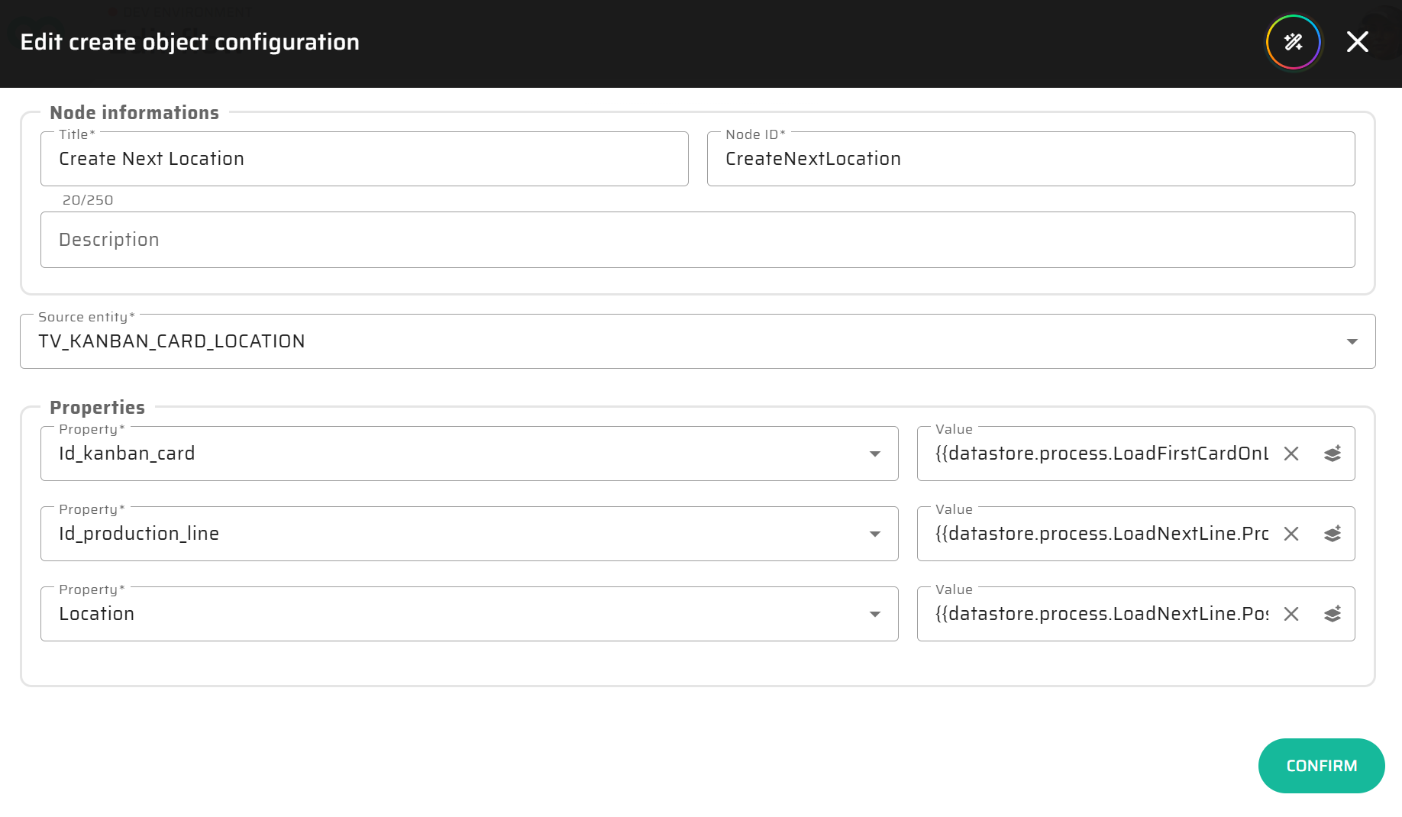Click the TV_KANBAN_CARD_LOCATION source entity text
1402x817 pixels.
coord(172,341)
